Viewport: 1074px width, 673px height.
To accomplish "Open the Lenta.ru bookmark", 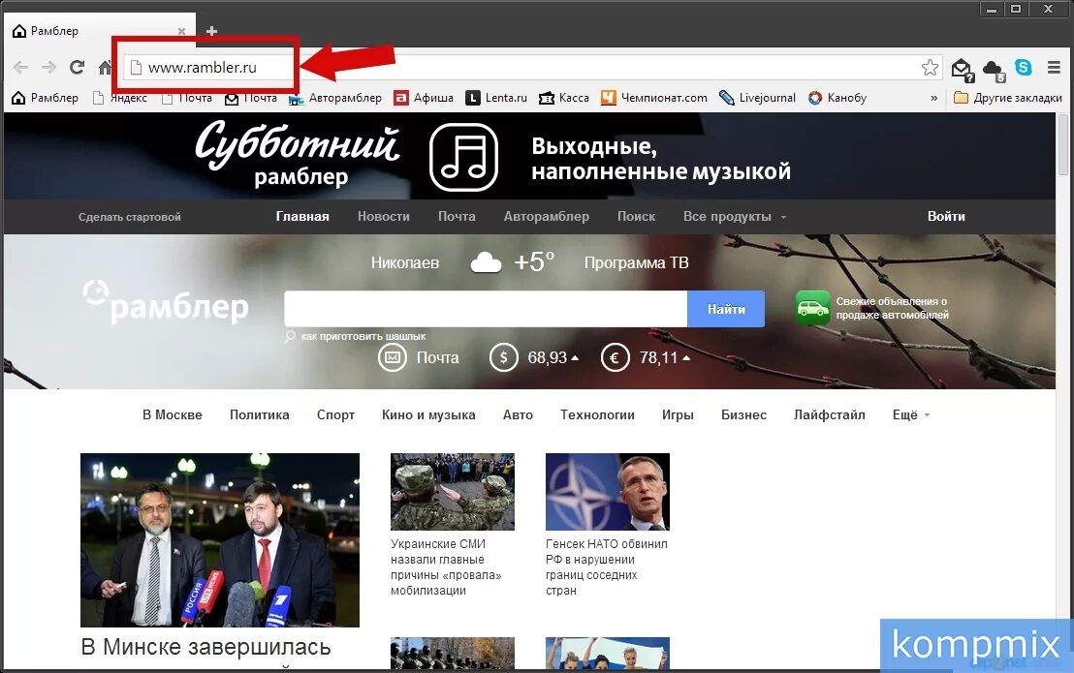I will [x=496, y=98].
